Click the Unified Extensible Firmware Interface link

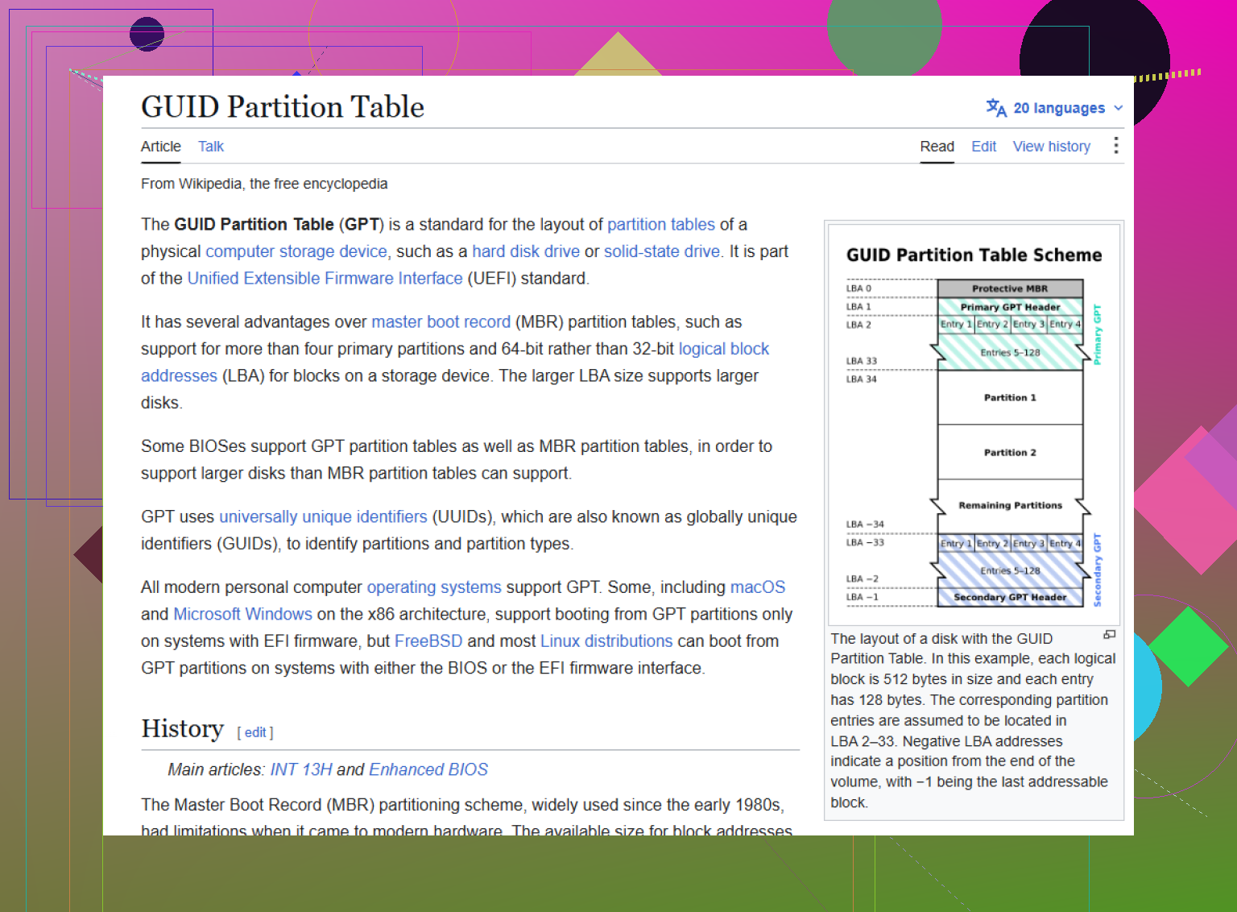[x=325, y=279]
